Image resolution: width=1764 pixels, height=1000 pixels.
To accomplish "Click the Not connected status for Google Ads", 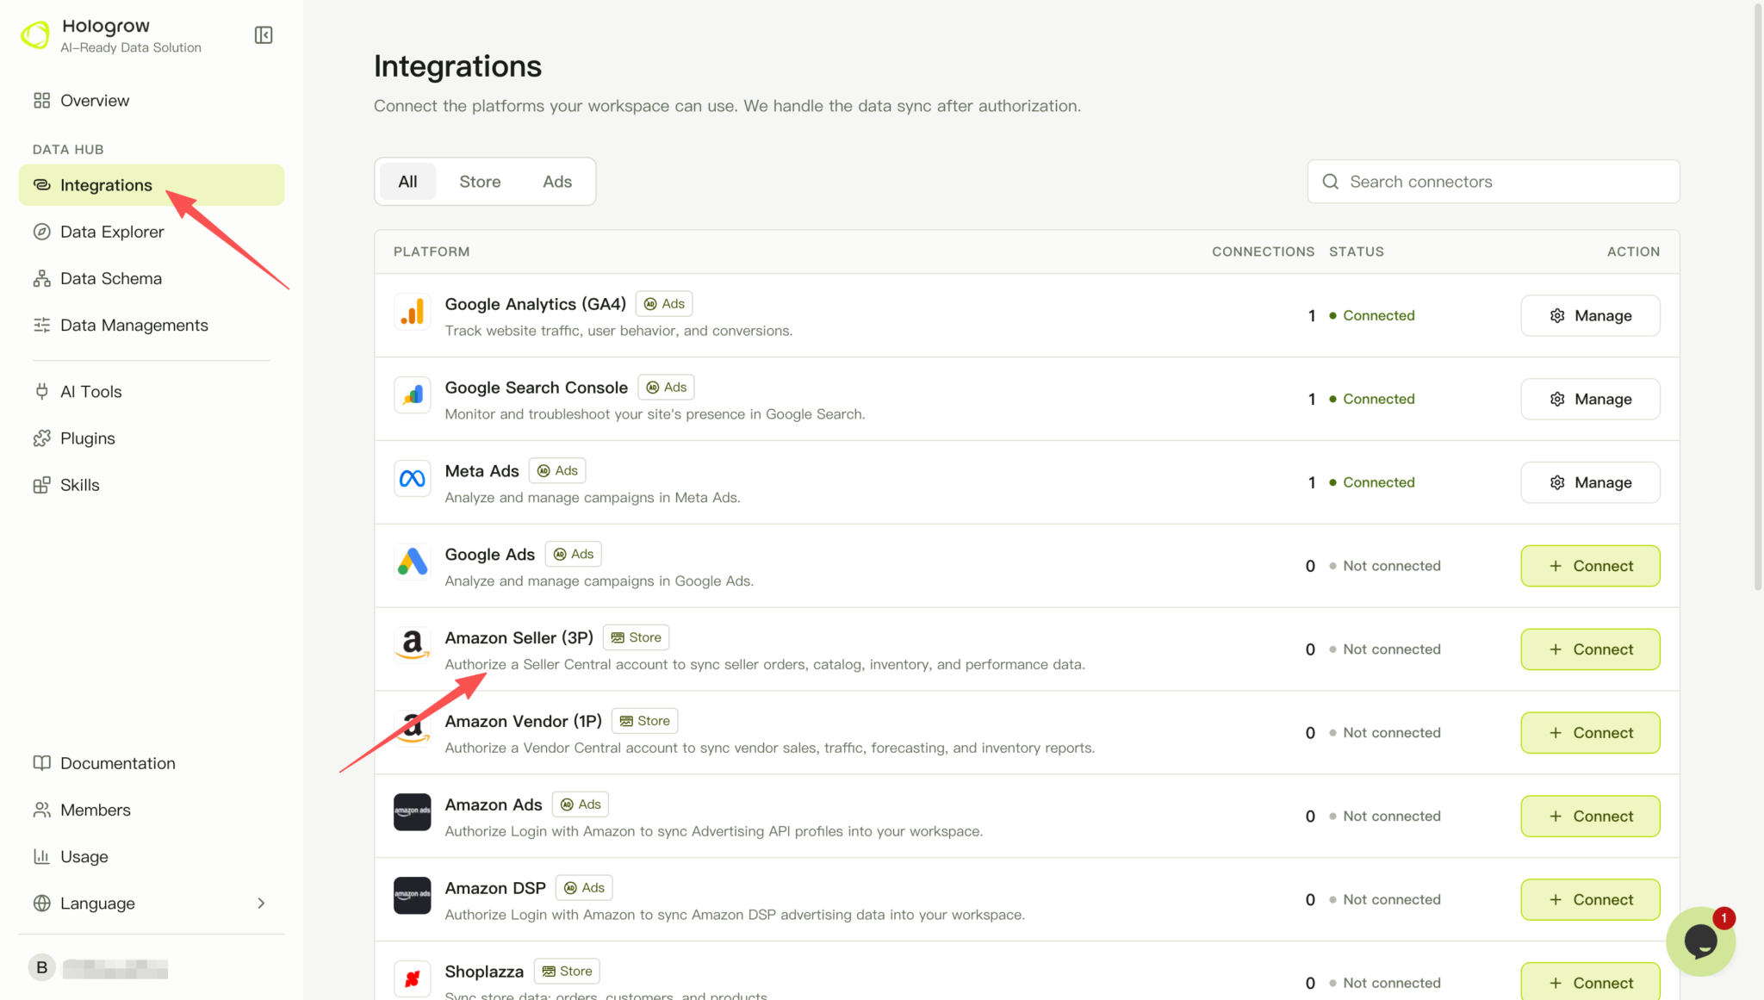I will (1385, 566).
